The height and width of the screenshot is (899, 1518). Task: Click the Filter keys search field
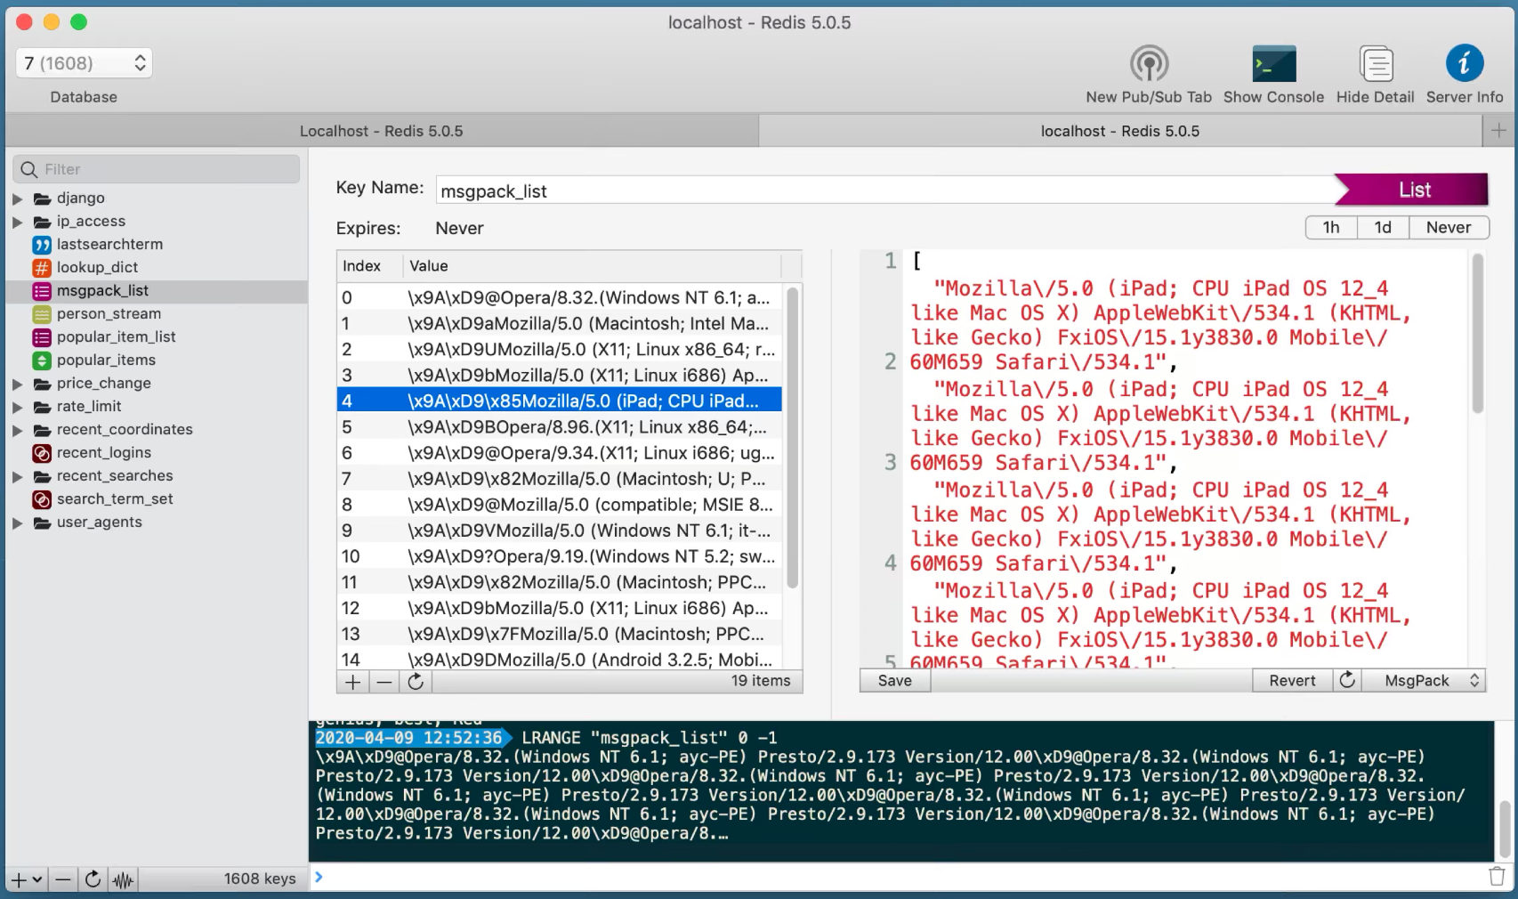click(157, 169)
